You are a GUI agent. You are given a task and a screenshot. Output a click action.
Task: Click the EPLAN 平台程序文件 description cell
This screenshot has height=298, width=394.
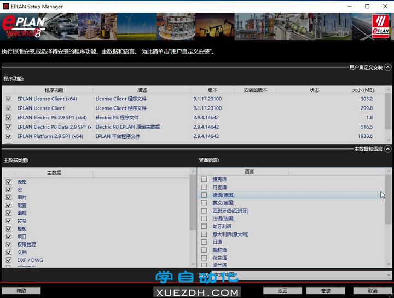tap(118, 136)
